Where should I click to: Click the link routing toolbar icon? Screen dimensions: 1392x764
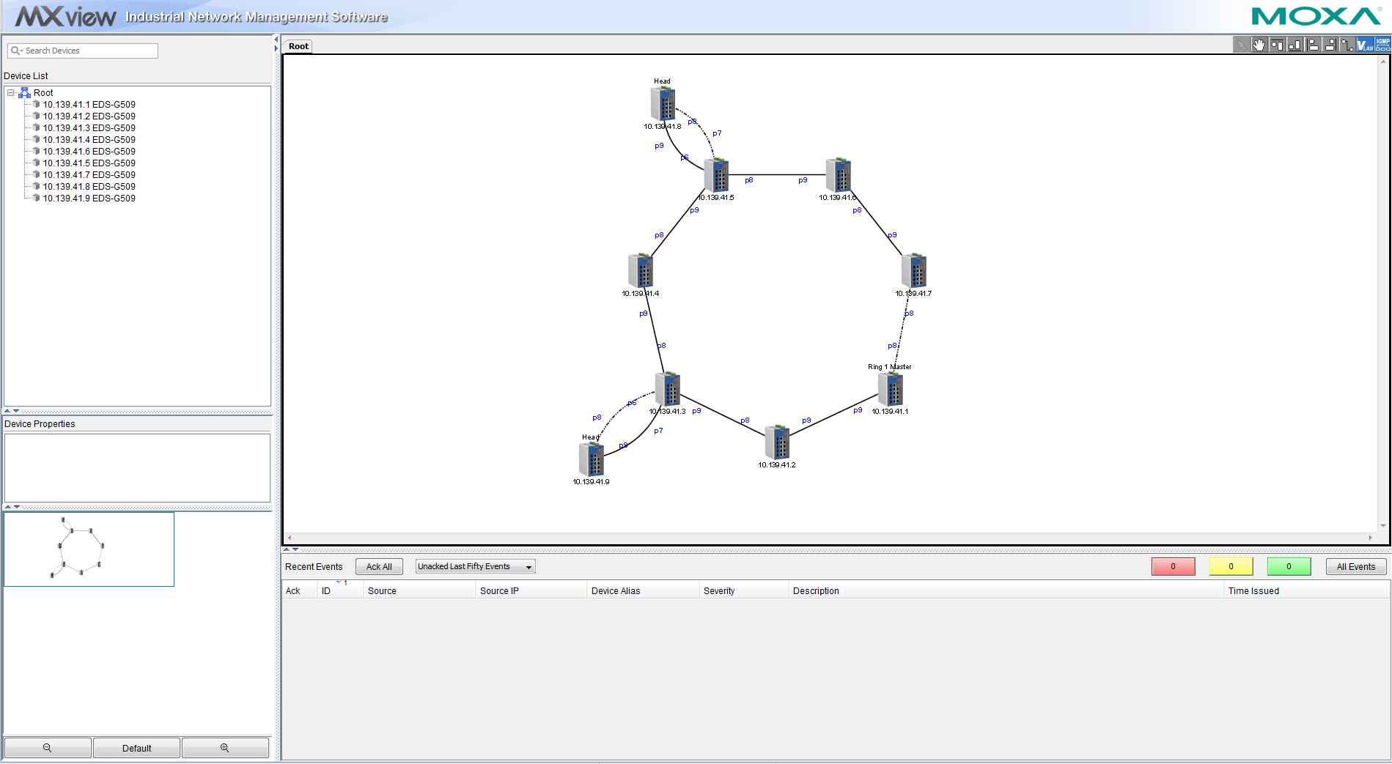(x=1347, y=45)
